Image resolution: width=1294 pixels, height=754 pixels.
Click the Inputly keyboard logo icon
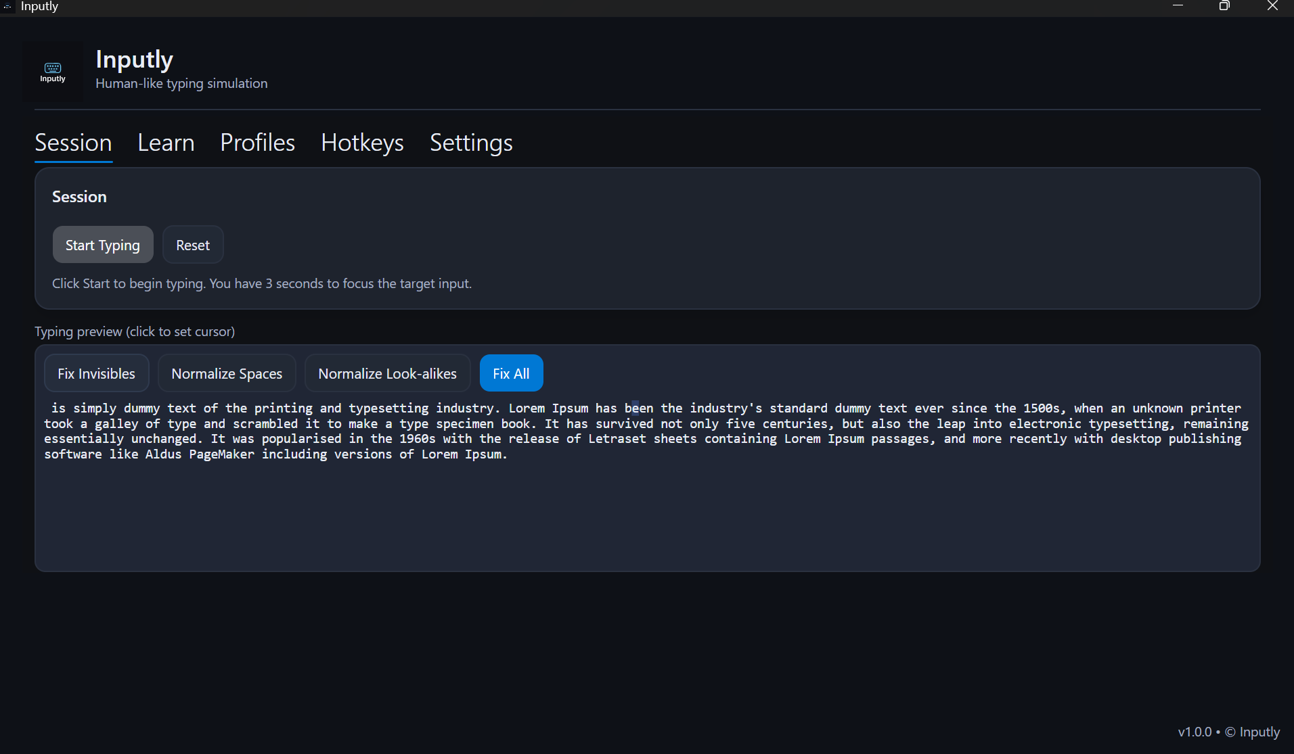point(53,71)
